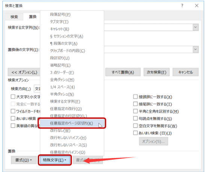
Task: Choose 改行をしないスペース(S) menu item
Action: pos(72,145)
